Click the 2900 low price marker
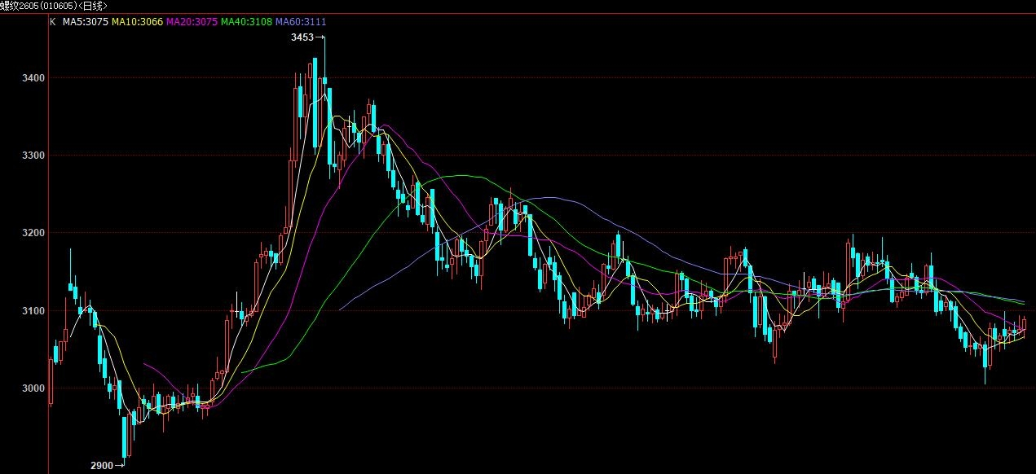 [x=102, y=465]
